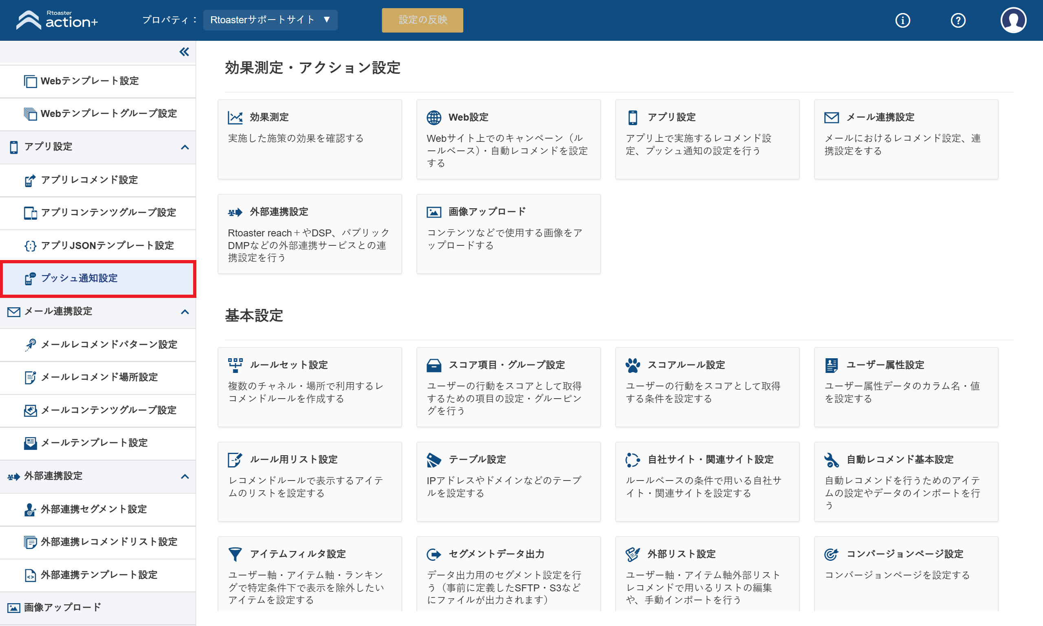This screenshot has height=626, width=1043.
Task: Open the help question mark icon
Action: 958,20
